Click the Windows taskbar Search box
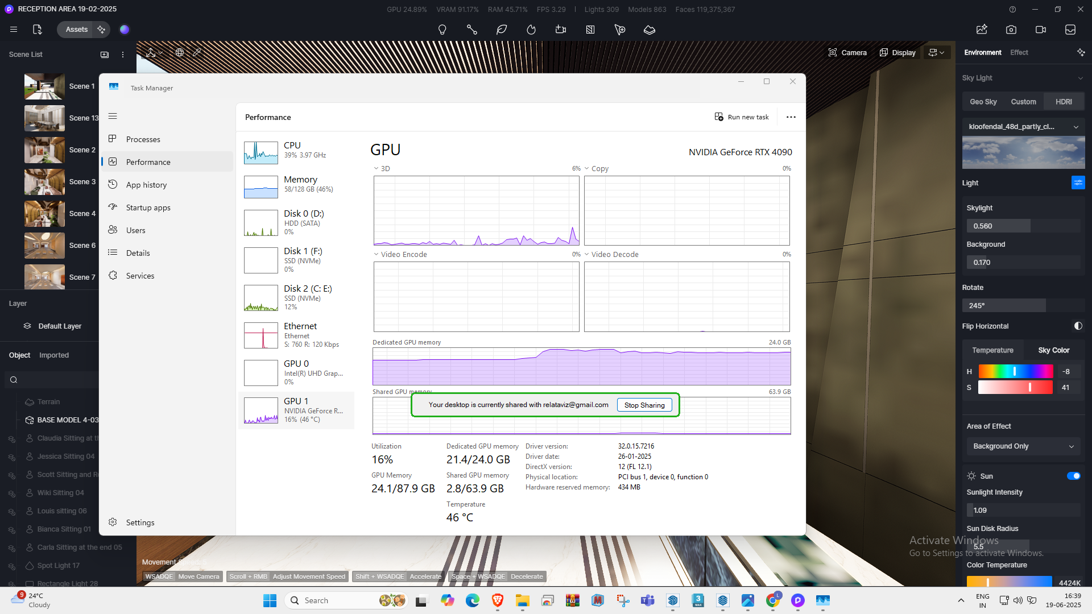 point(346,600)
